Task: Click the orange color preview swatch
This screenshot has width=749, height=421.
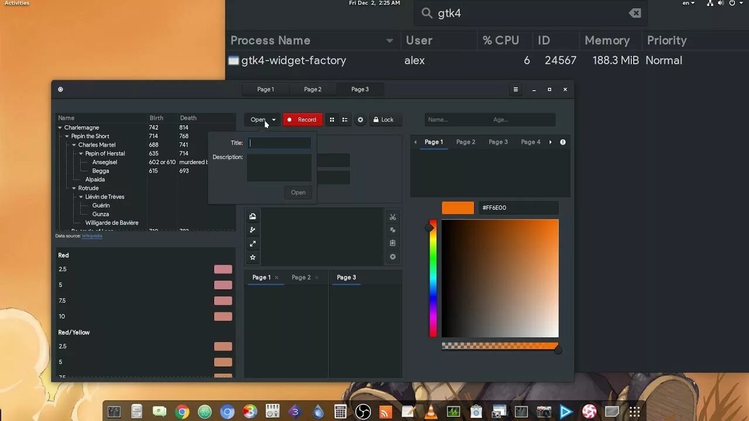Action: pos(458,208)
